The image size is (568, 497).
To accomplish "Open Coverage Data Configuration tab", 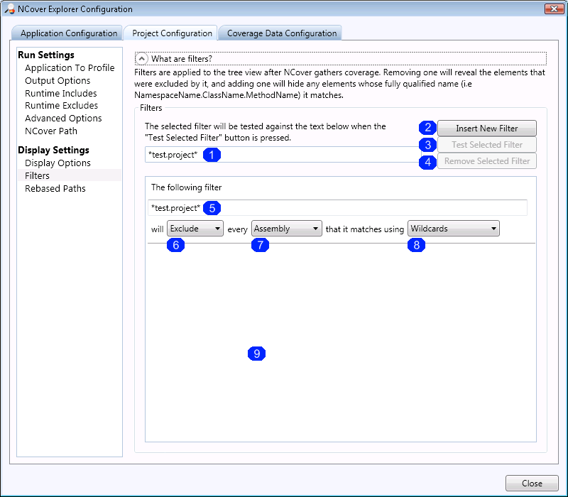I will pyautogui.click(x=280, y=33).
